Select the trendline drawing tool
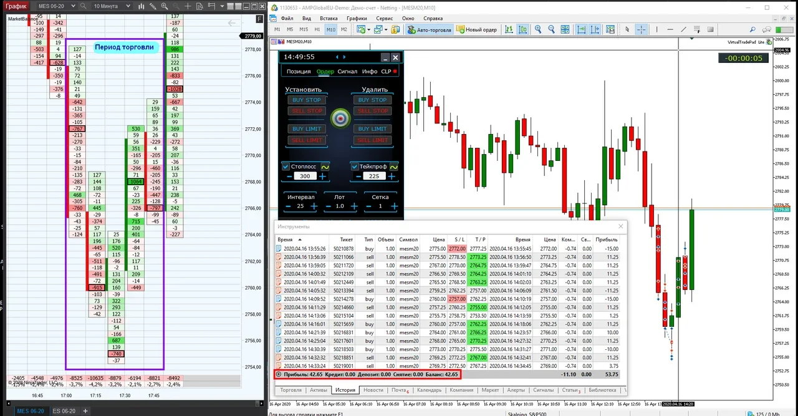 684,29
